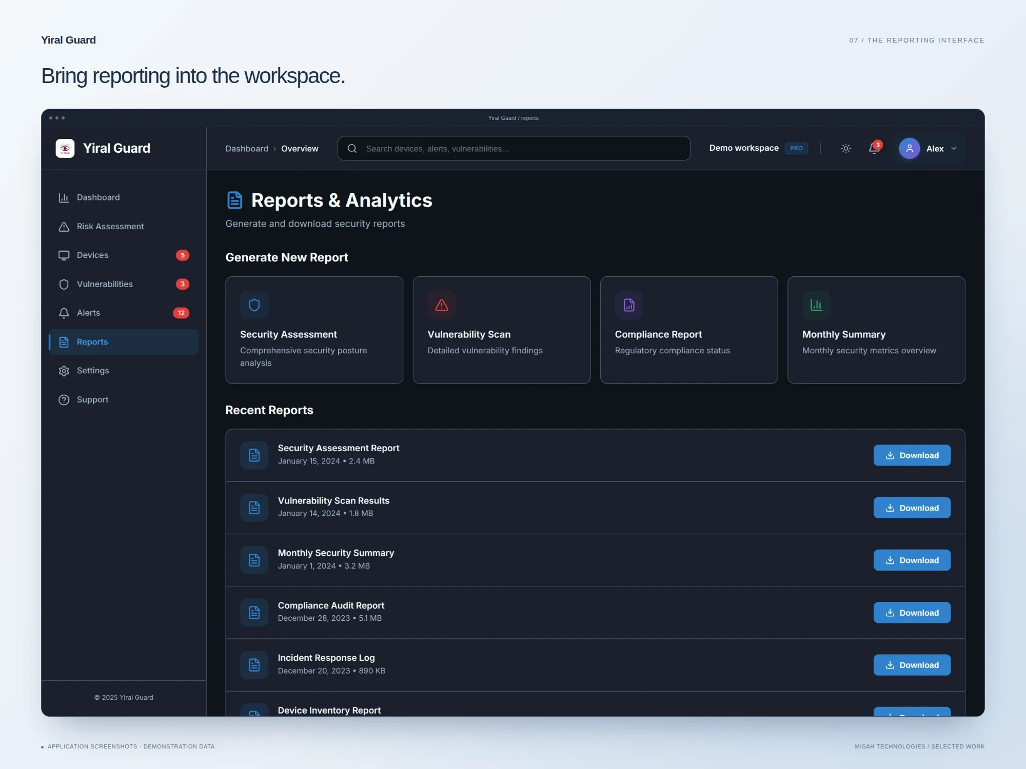This screenshot has height=769, width=1026.
Task: Click the Security Assessment shield icon
Action: click(254, 305)
